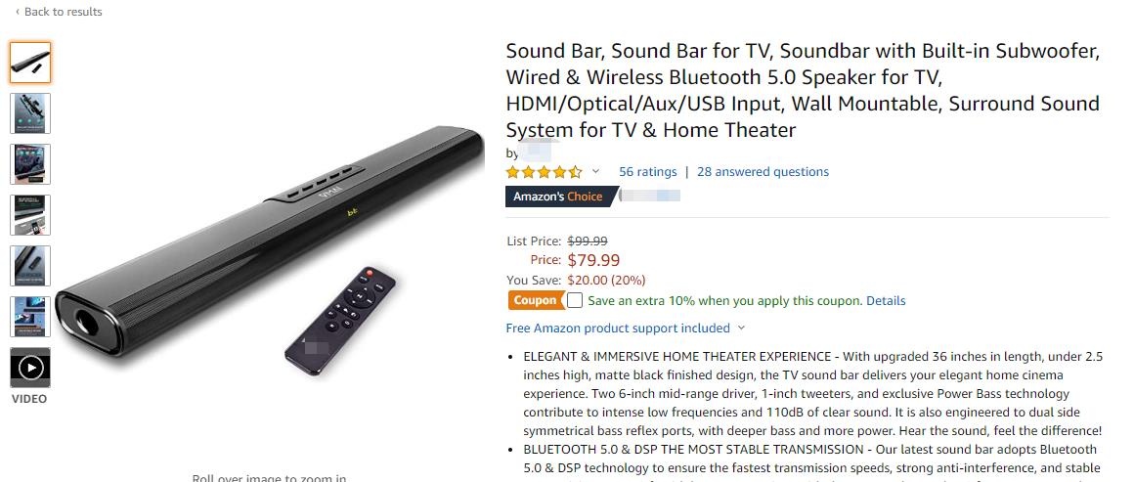Open the coupon Details link
Viewport: 1134px width, 482px height.
pos(886,301)
